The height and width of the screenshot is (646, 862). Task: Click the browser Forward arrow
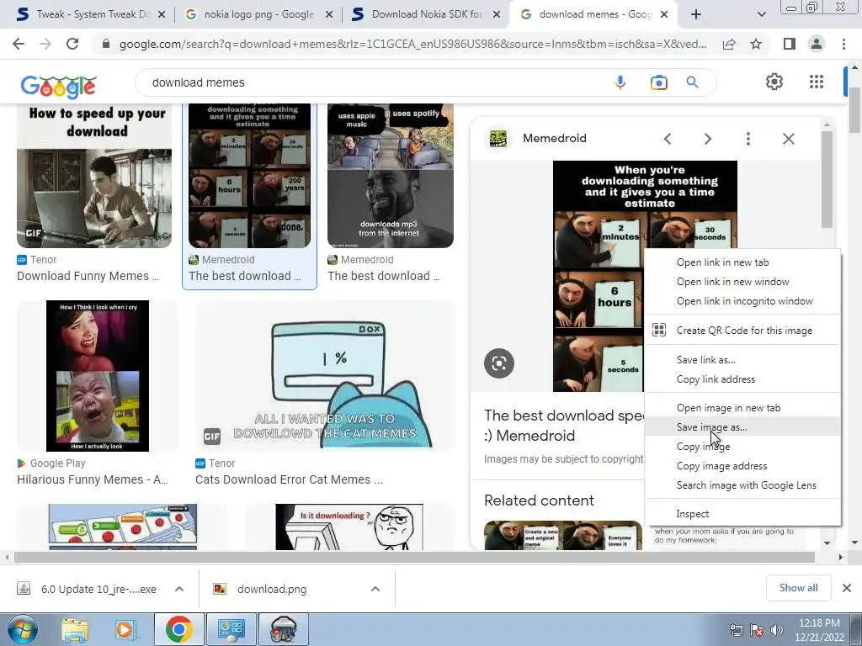(x=45, y=44)
